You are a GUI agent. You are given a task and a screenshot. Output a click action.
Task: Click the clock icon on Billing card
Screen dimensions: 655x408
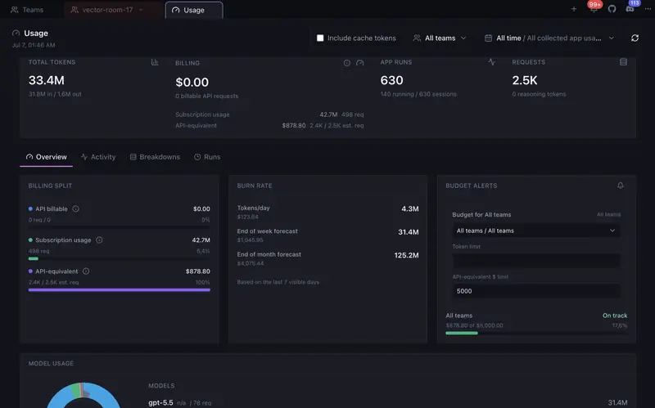(x=346, y=63)
